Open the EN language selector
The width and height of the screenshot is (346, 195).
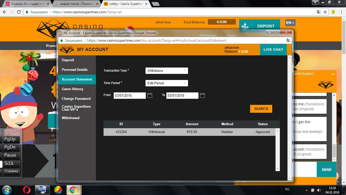[x=290, y=23]
